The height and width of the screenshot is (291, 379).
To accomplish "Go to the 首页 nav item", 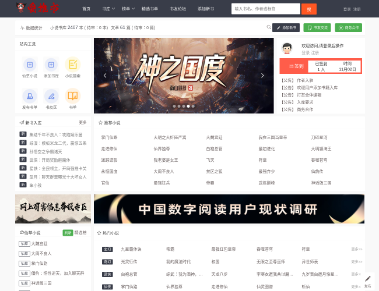I will click(x=86, y=9).
